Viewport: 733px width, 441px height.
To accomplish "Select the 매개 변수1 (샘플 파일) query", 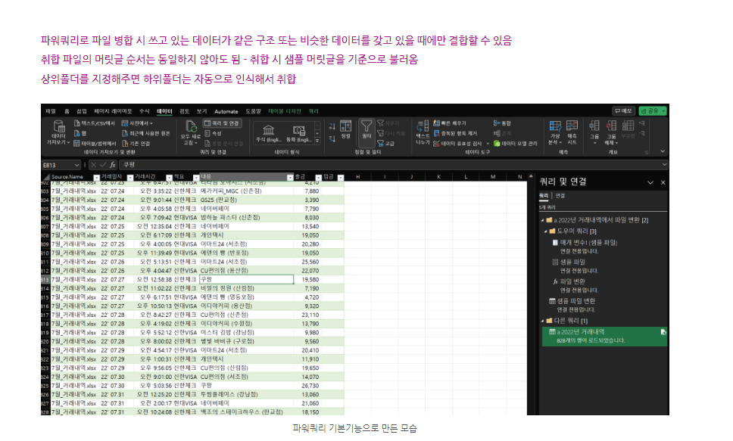I will (588, 243).
